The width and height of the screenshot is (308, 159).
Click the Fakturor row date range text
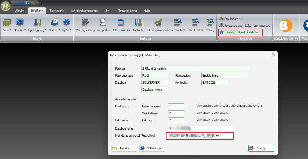pos(212,120)
